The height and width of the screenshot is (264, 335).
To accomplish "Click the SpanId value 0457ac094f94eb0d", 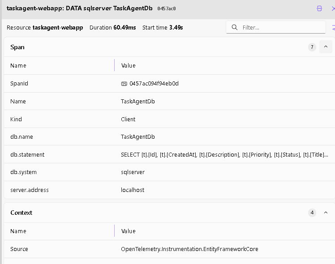I will (x=154, y=84).
